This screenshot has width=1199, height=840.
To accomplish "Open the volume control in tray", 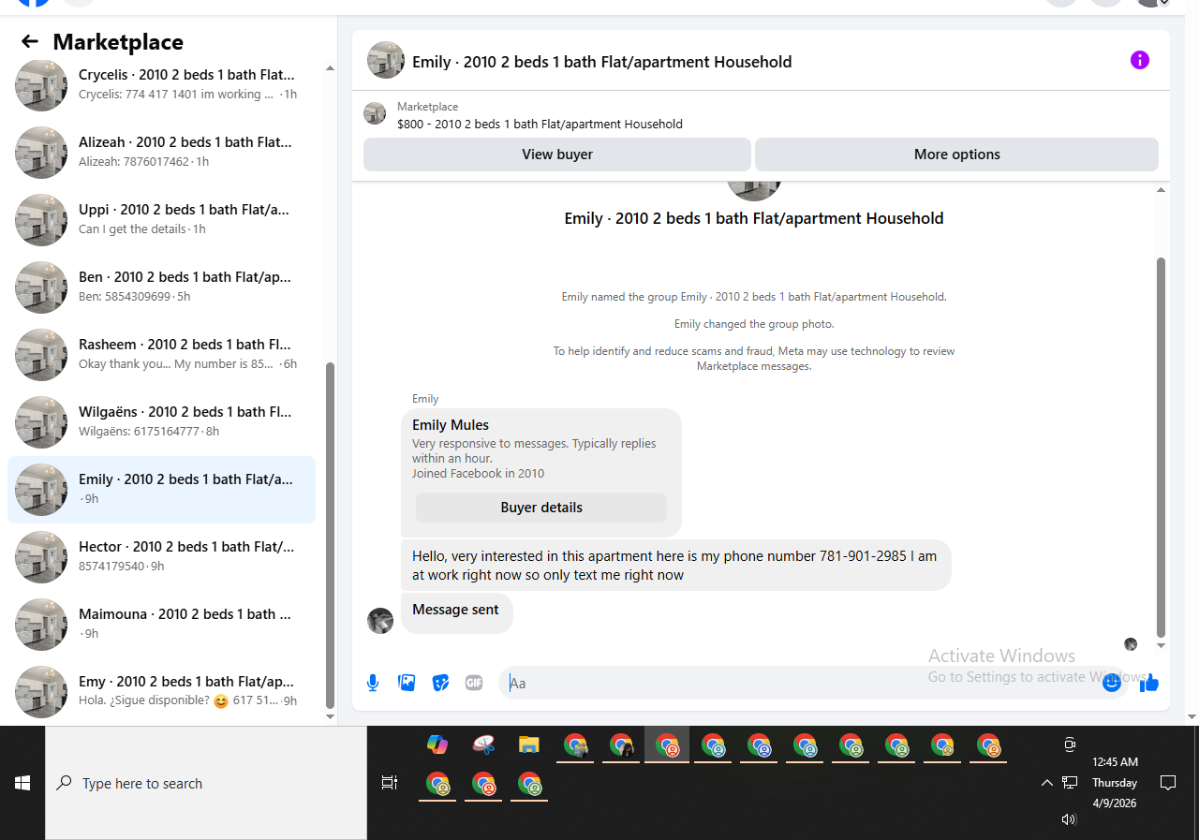I will 1070,819.
